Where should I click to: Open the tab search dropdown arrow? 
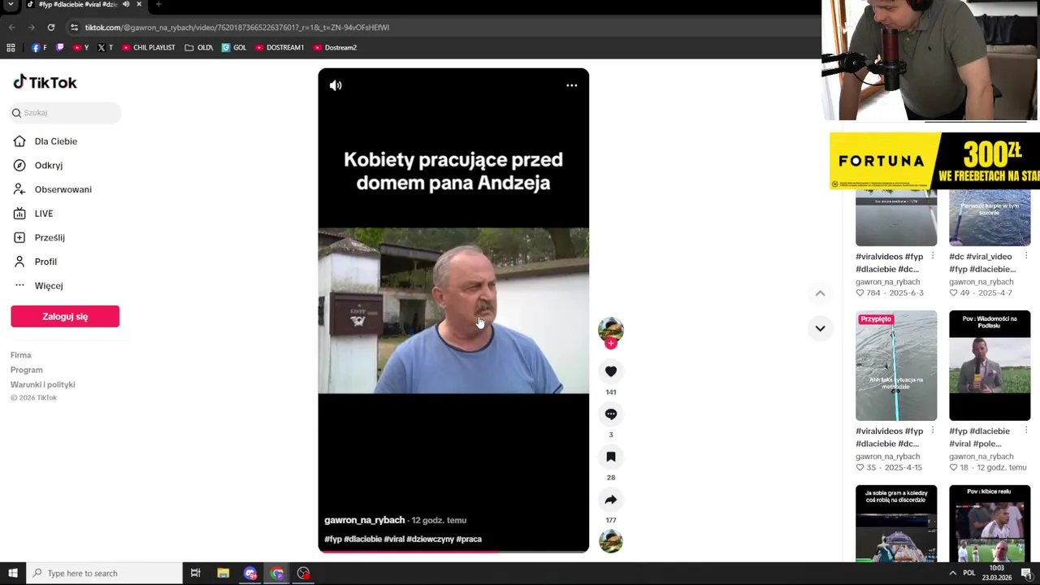click(11, 4)
